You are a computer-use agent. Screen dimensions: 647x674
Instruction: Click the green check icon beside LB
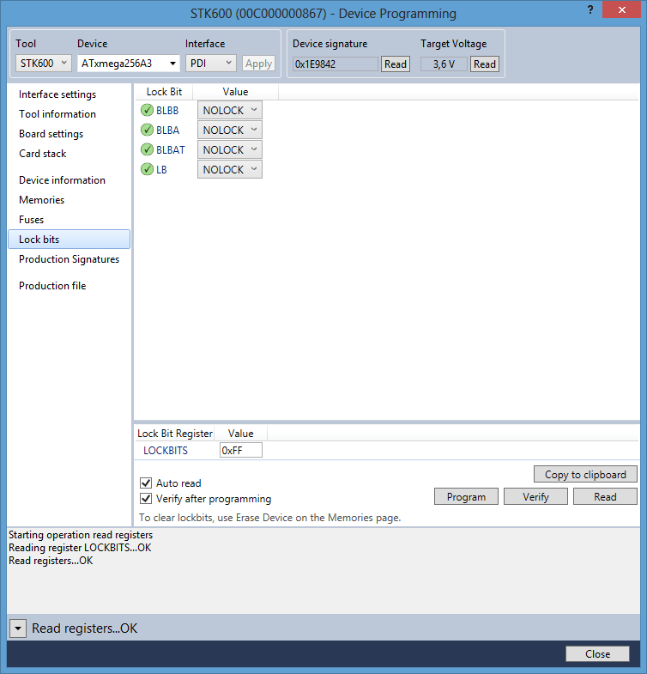(147, 169)
